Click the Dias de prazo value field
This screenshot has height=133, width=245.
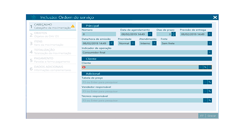(x=164, y=34)
